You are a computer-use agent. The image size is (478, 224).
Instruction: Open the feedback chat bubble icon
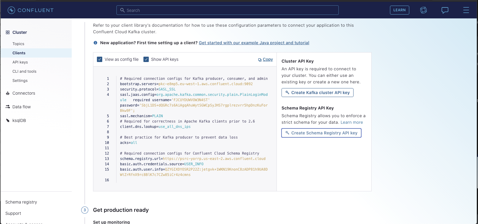(445, 10)
